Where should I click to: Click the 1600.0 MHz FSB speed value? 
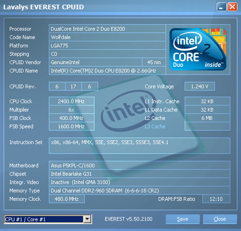pos(72,126)
